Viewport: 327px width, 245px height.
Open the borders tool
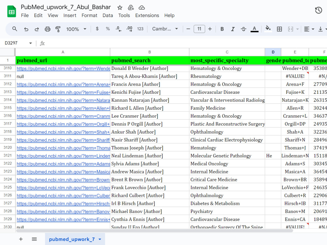279,29
